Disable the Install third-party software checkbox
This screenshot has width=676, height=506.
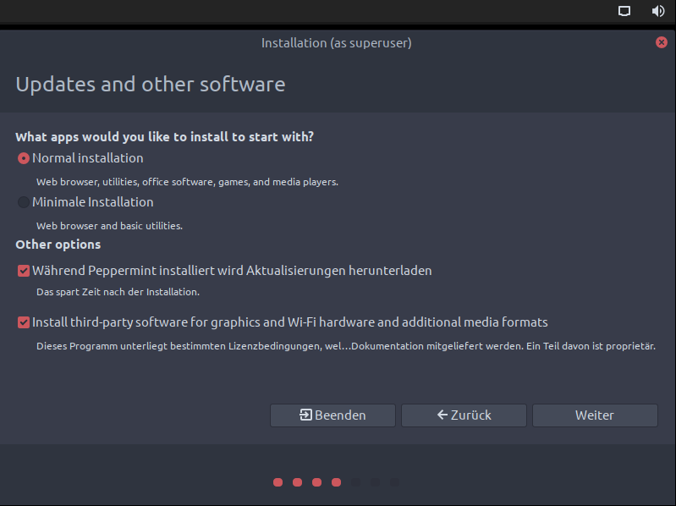(24, 322)
